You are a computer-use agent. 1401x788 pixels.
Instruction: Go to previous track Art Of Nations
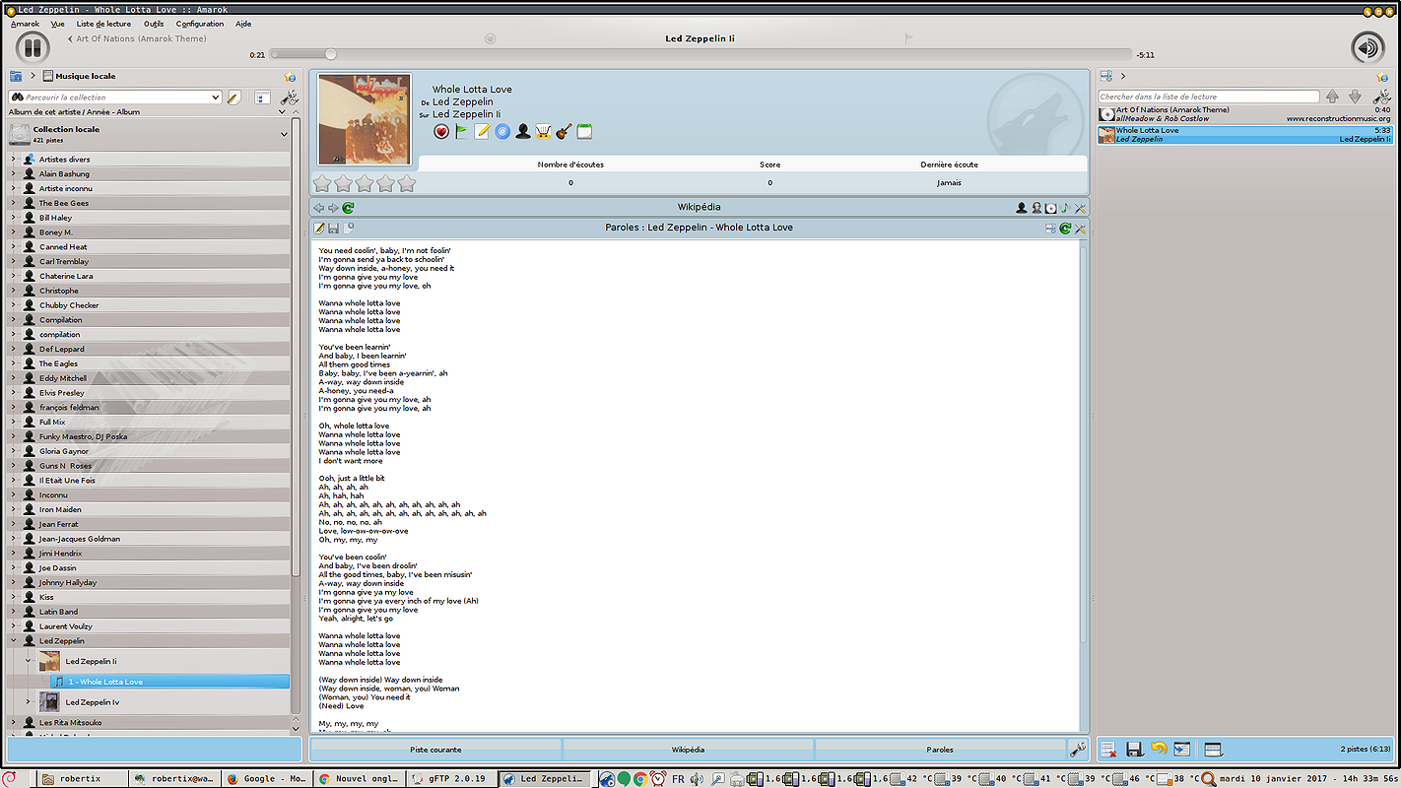[137, 39]
